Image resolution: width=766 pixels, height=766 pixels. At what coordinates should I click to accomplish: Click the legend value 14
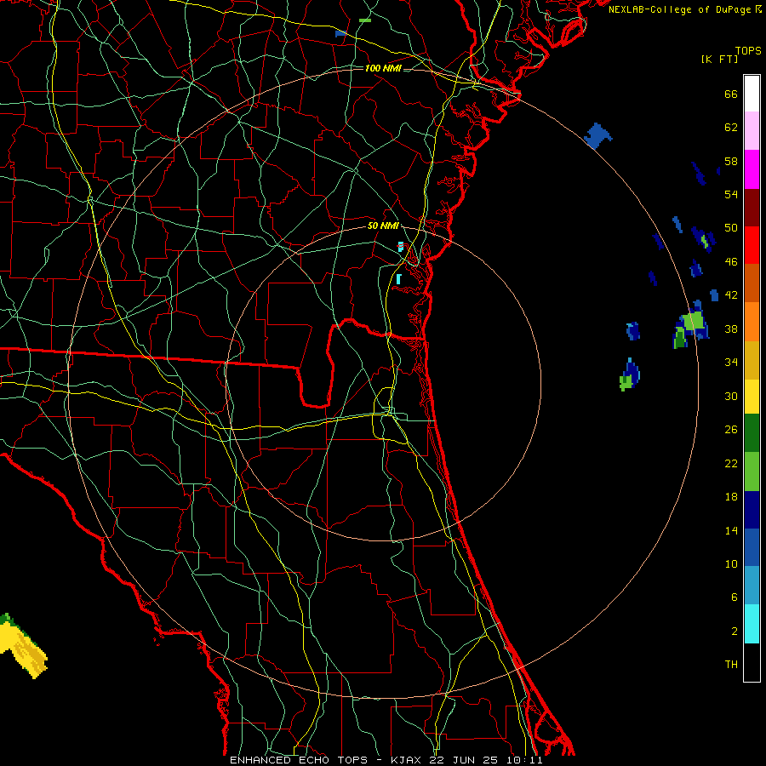[731, 530]
